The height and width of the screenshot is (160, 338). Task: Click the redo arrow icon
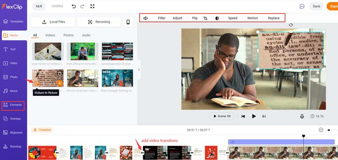(83, 6)
